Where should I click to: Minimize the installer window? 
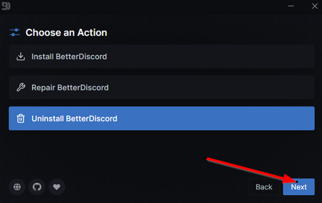[291, 6]
